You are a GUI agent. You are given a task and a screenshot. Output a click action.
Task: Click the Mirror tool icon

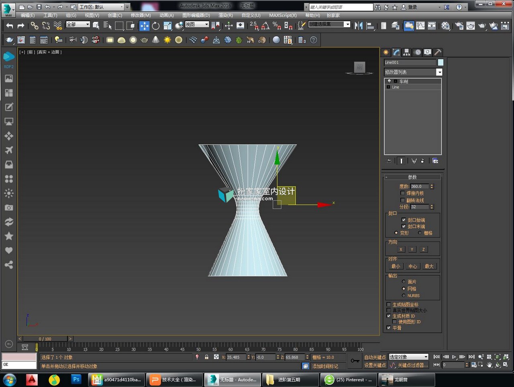tap(359, 26)
